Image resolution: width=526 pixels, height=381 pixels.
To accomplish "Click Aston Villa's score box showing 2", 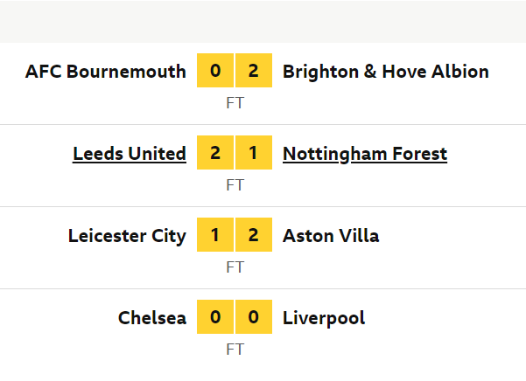I will point(254,235).
